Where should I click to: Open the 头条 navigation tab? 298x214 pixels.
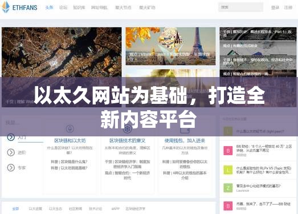click(x=49, y=7)
